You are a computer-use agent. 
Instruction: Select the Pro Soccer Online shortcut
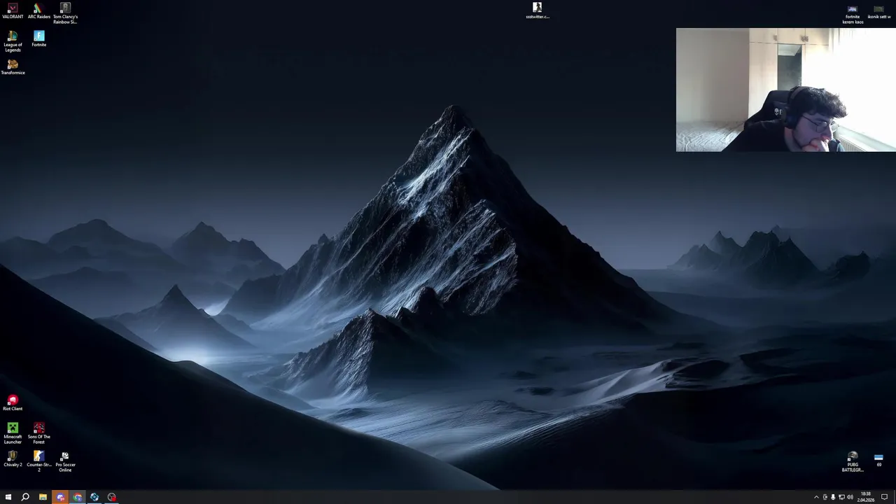pyautogui.click(x=65, y=461)
